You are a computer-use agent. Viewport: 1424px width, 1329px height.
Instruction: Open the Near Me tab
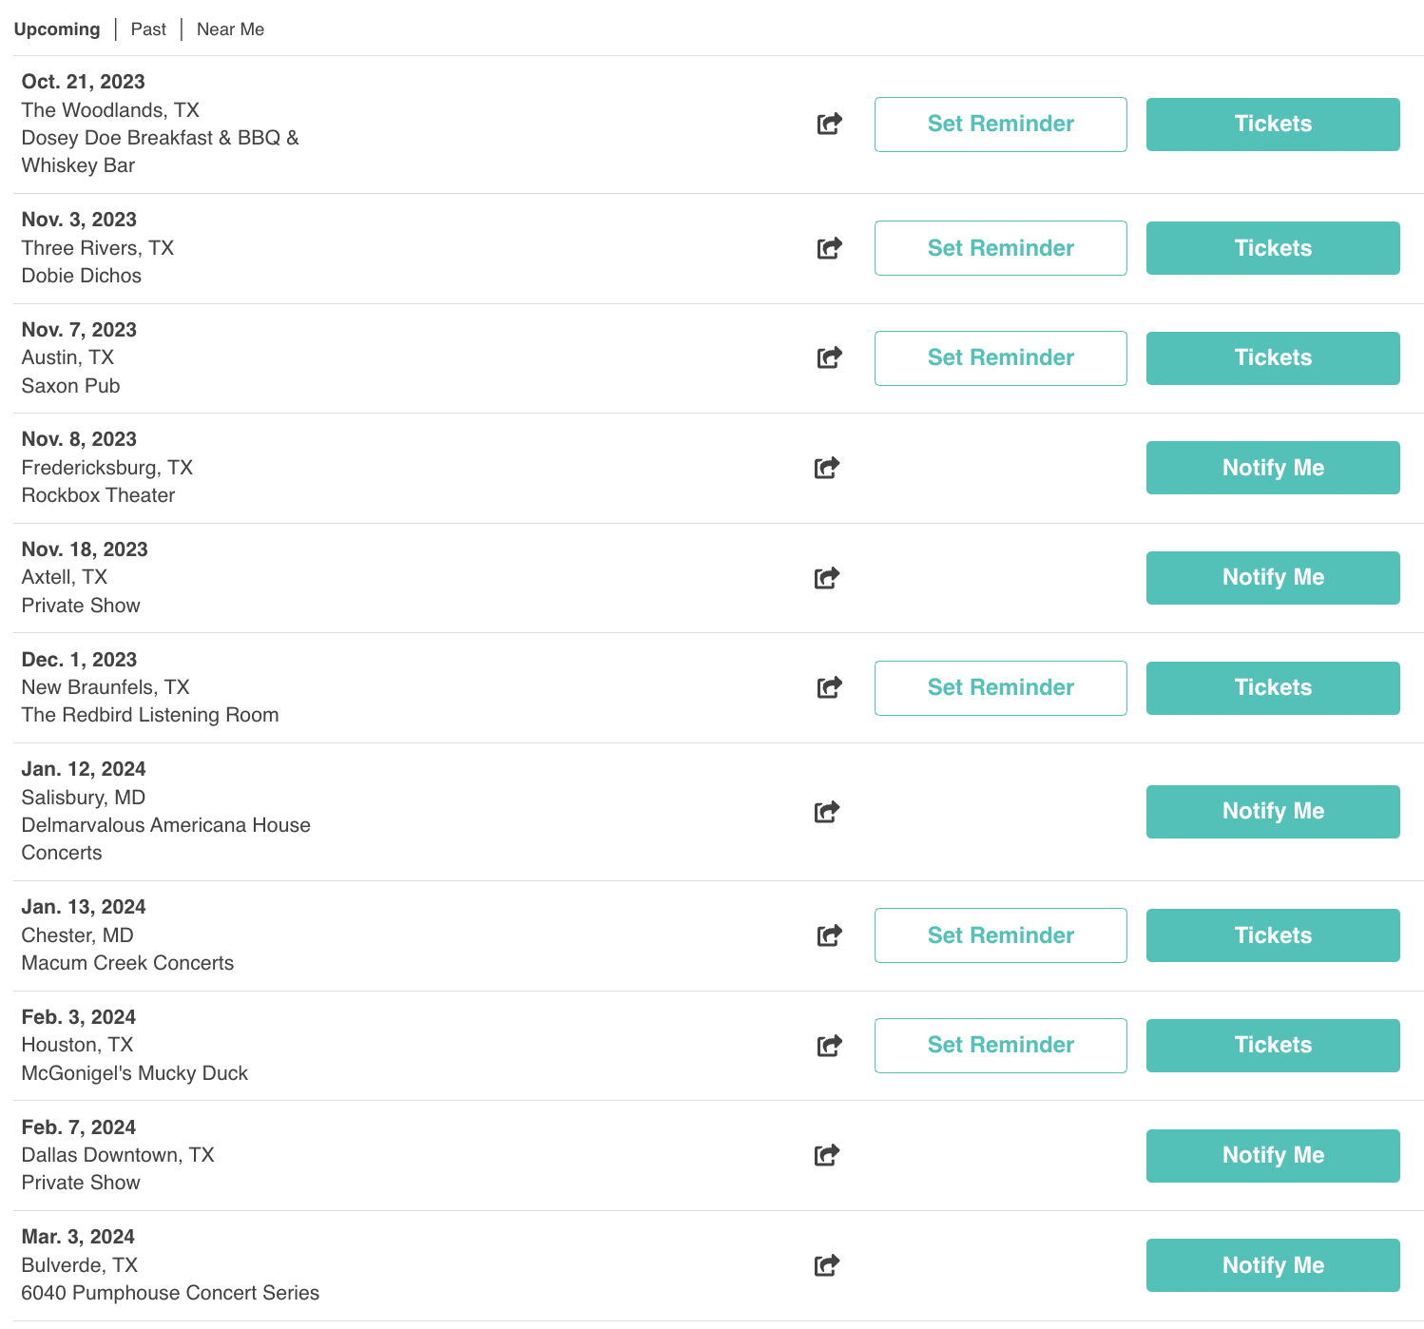click(230, 29)
